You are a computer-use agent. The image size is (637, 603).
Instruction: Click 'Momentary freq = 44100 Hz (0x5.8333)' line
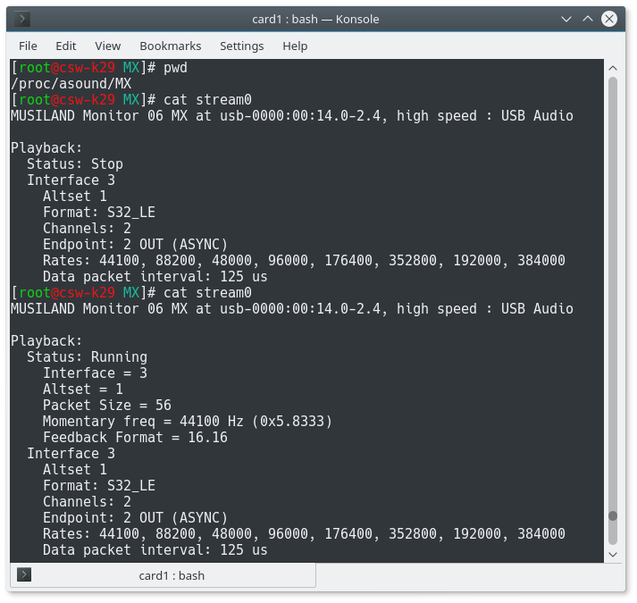[x=188, y=422]
